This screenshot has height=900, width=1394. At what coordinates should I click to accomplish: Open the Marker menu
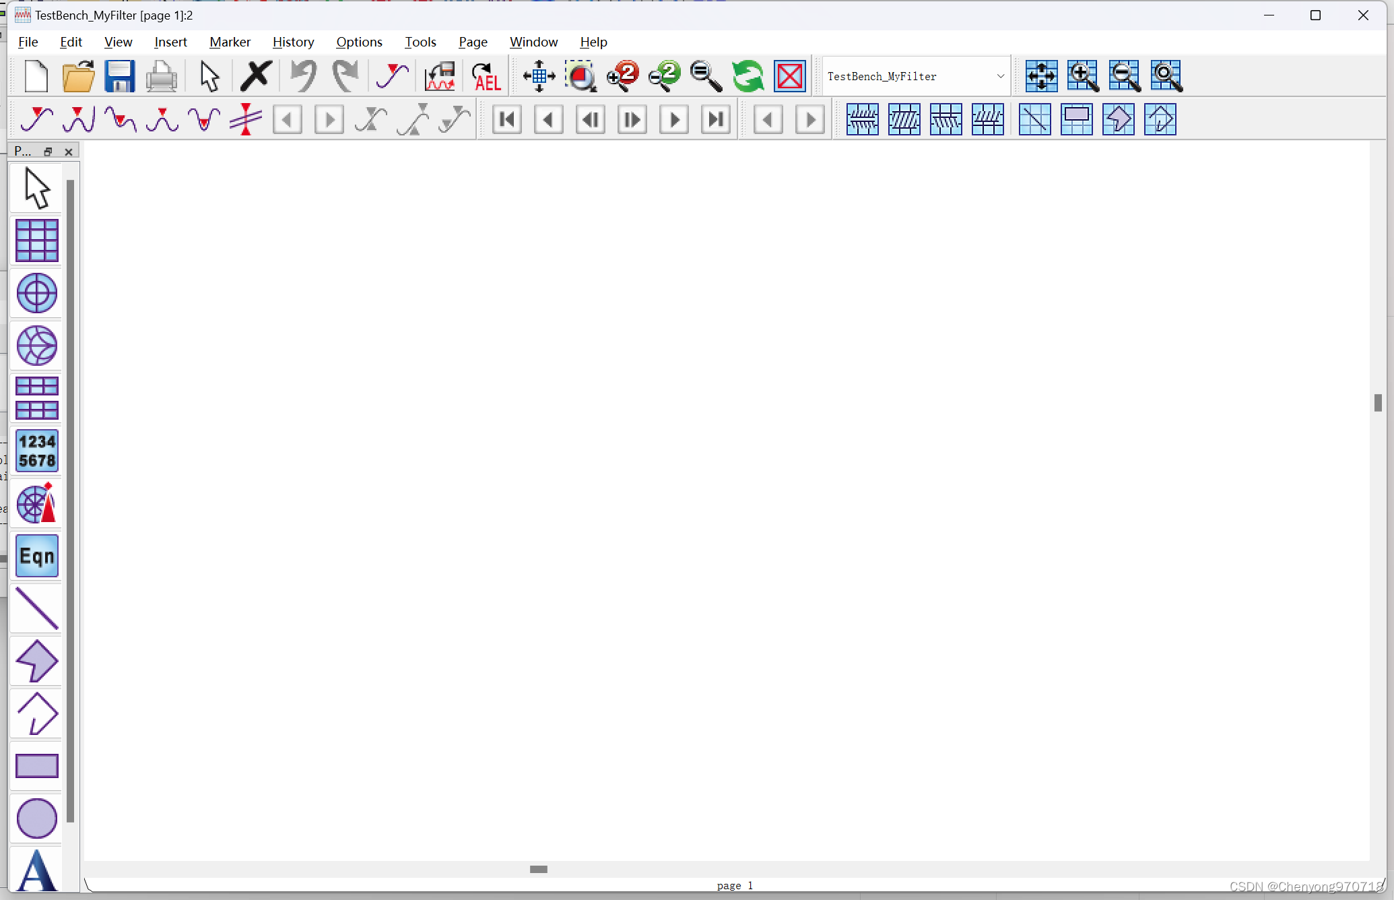click(x=230, y=42)
